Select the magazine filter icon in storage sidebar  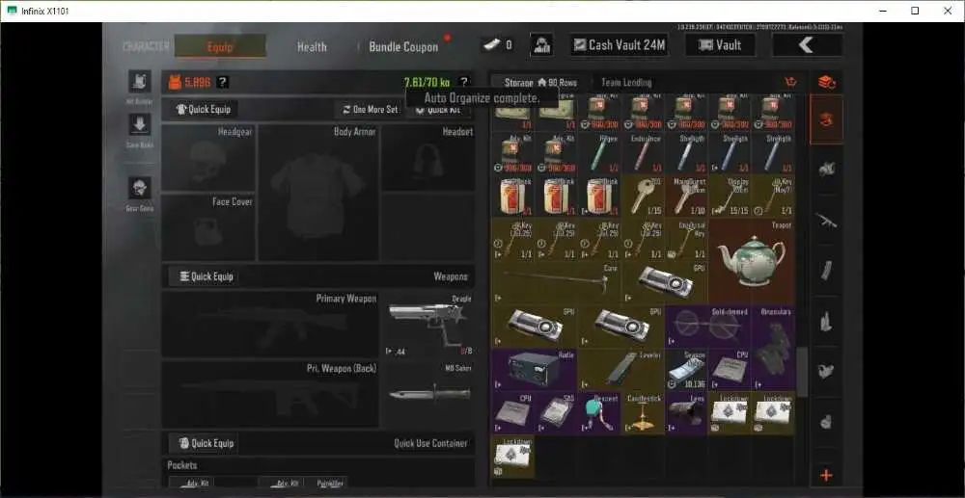pyautogui.click(x=826, y=270)
